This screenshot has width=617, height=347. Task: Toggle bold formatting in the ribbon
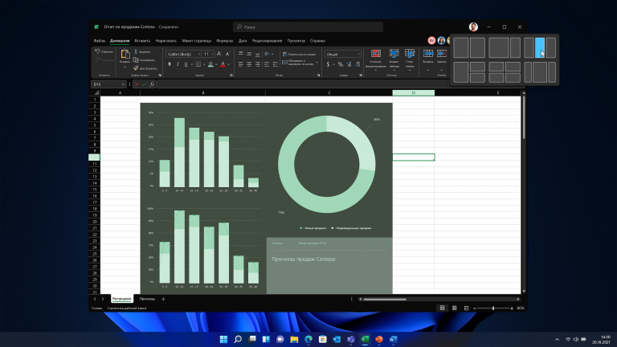tap(170, 63)
